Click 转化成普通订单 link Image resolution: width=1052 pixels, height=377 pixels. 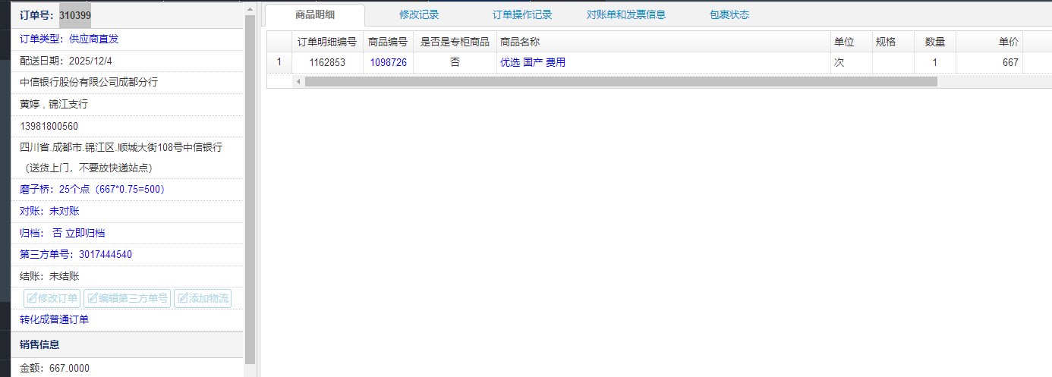click(x=54, y=319)
